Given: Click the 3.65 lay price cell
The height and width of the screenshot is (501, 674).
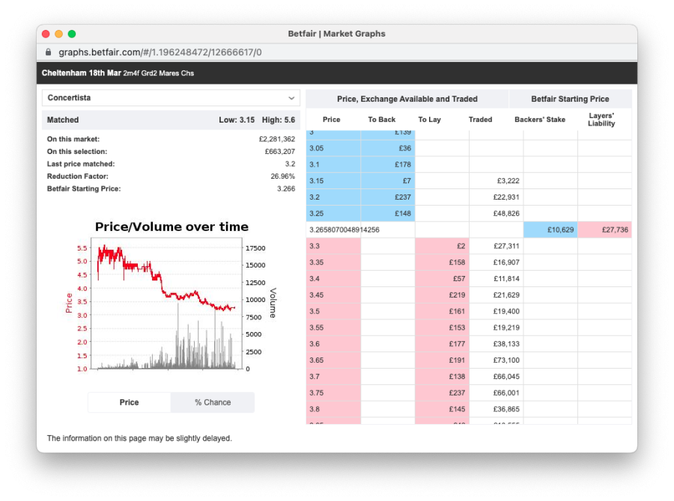Looking at the screenshot, I should tap(333, 360).
